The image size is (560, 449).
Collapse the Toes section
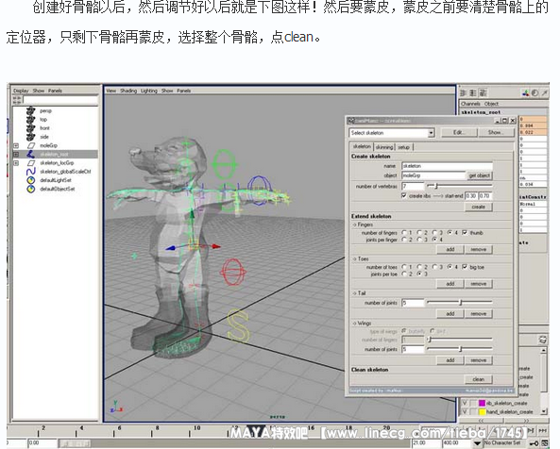click(355, 258)
